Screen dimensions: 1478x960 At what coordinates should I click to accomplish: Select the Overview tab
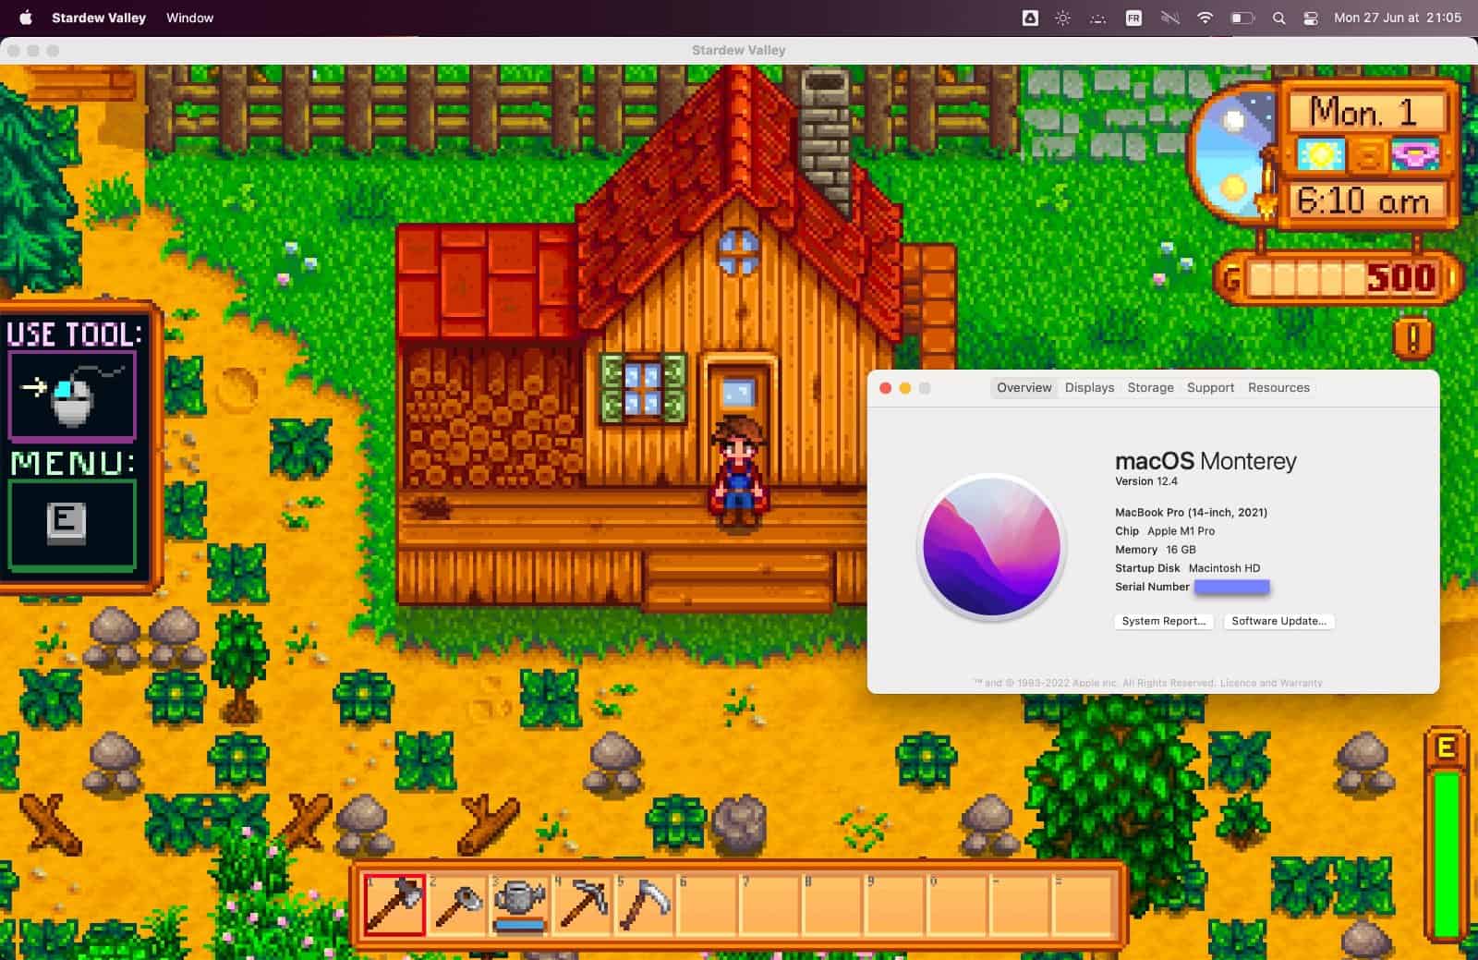[1024, 387]
